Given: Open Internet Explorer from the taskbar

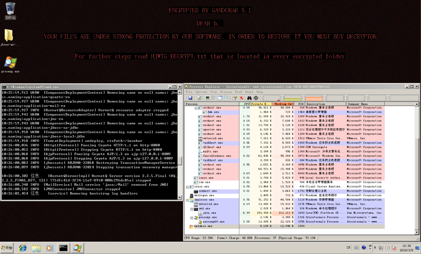Looking at the screenshot, I should pyautogui.click(x=23, y=248).
